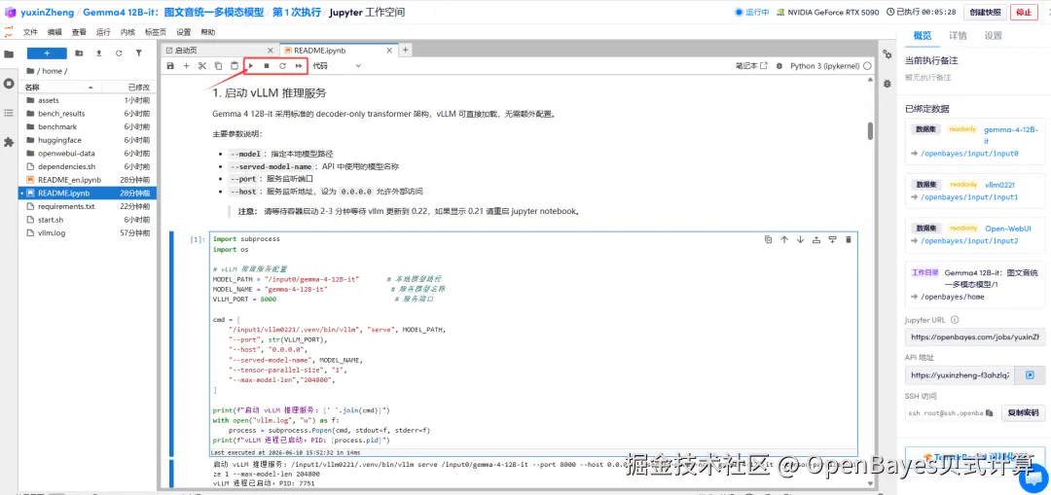Click the 创建快照 button
Screen dimensions: 1051x495
[x=985, y=12]
